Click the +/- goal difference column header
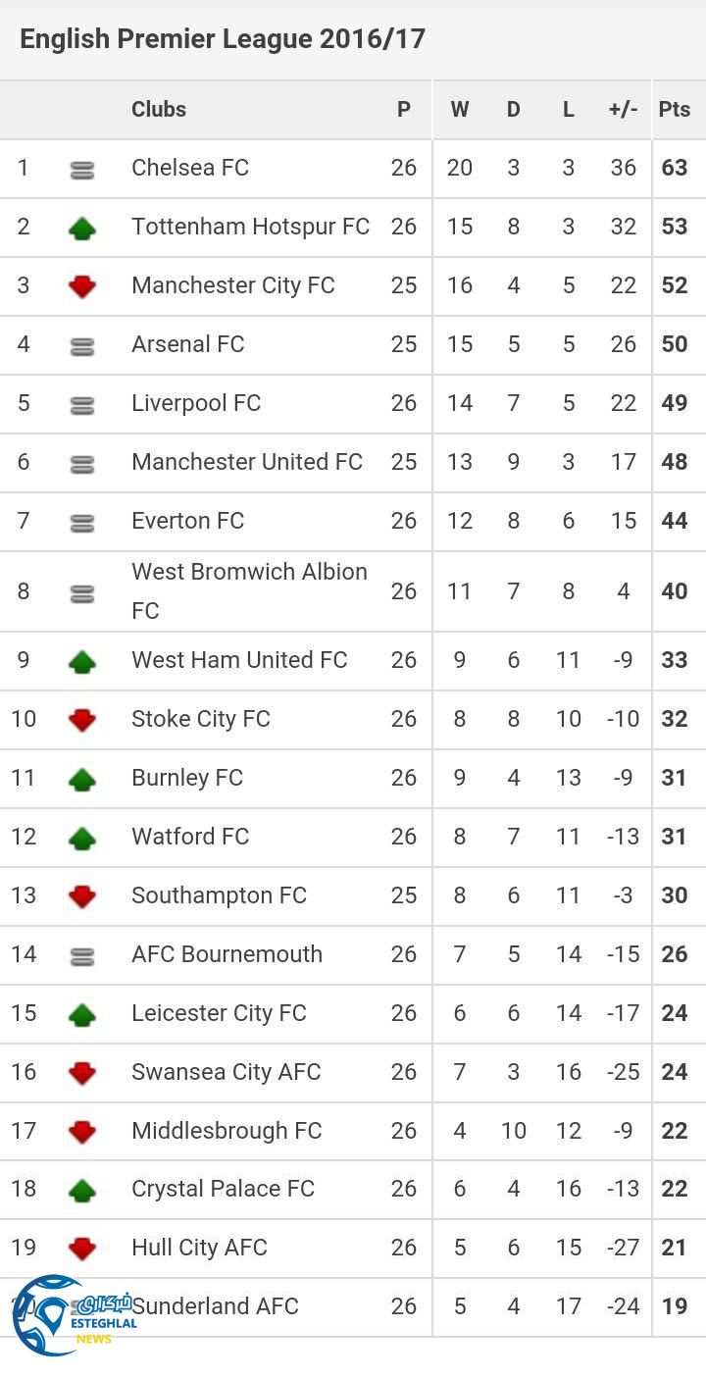The image size is (706, 1378). [x=623, y=110]
